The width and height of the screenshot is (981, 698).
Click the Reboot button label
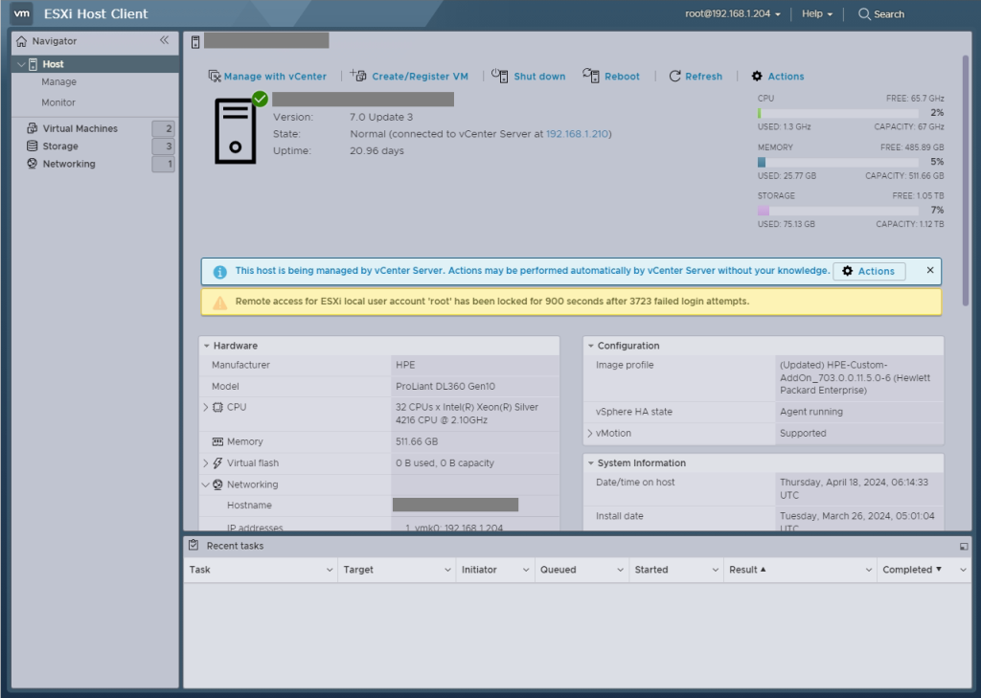pos(622,77)
